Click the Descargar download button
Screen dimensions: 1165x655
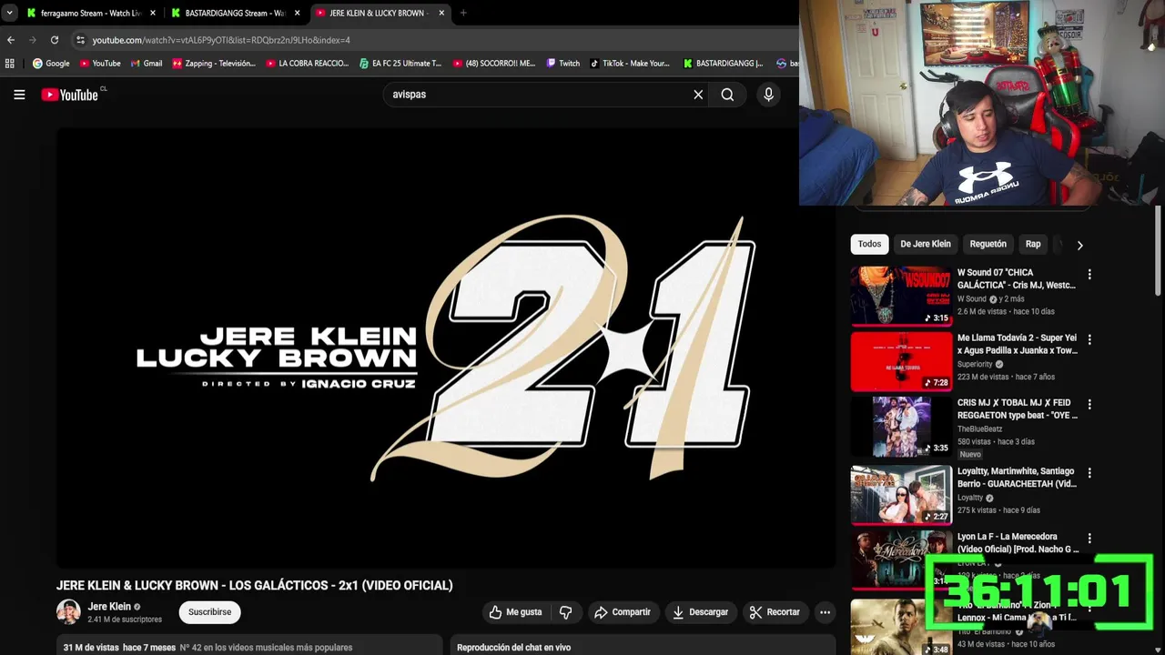[701, 612]
